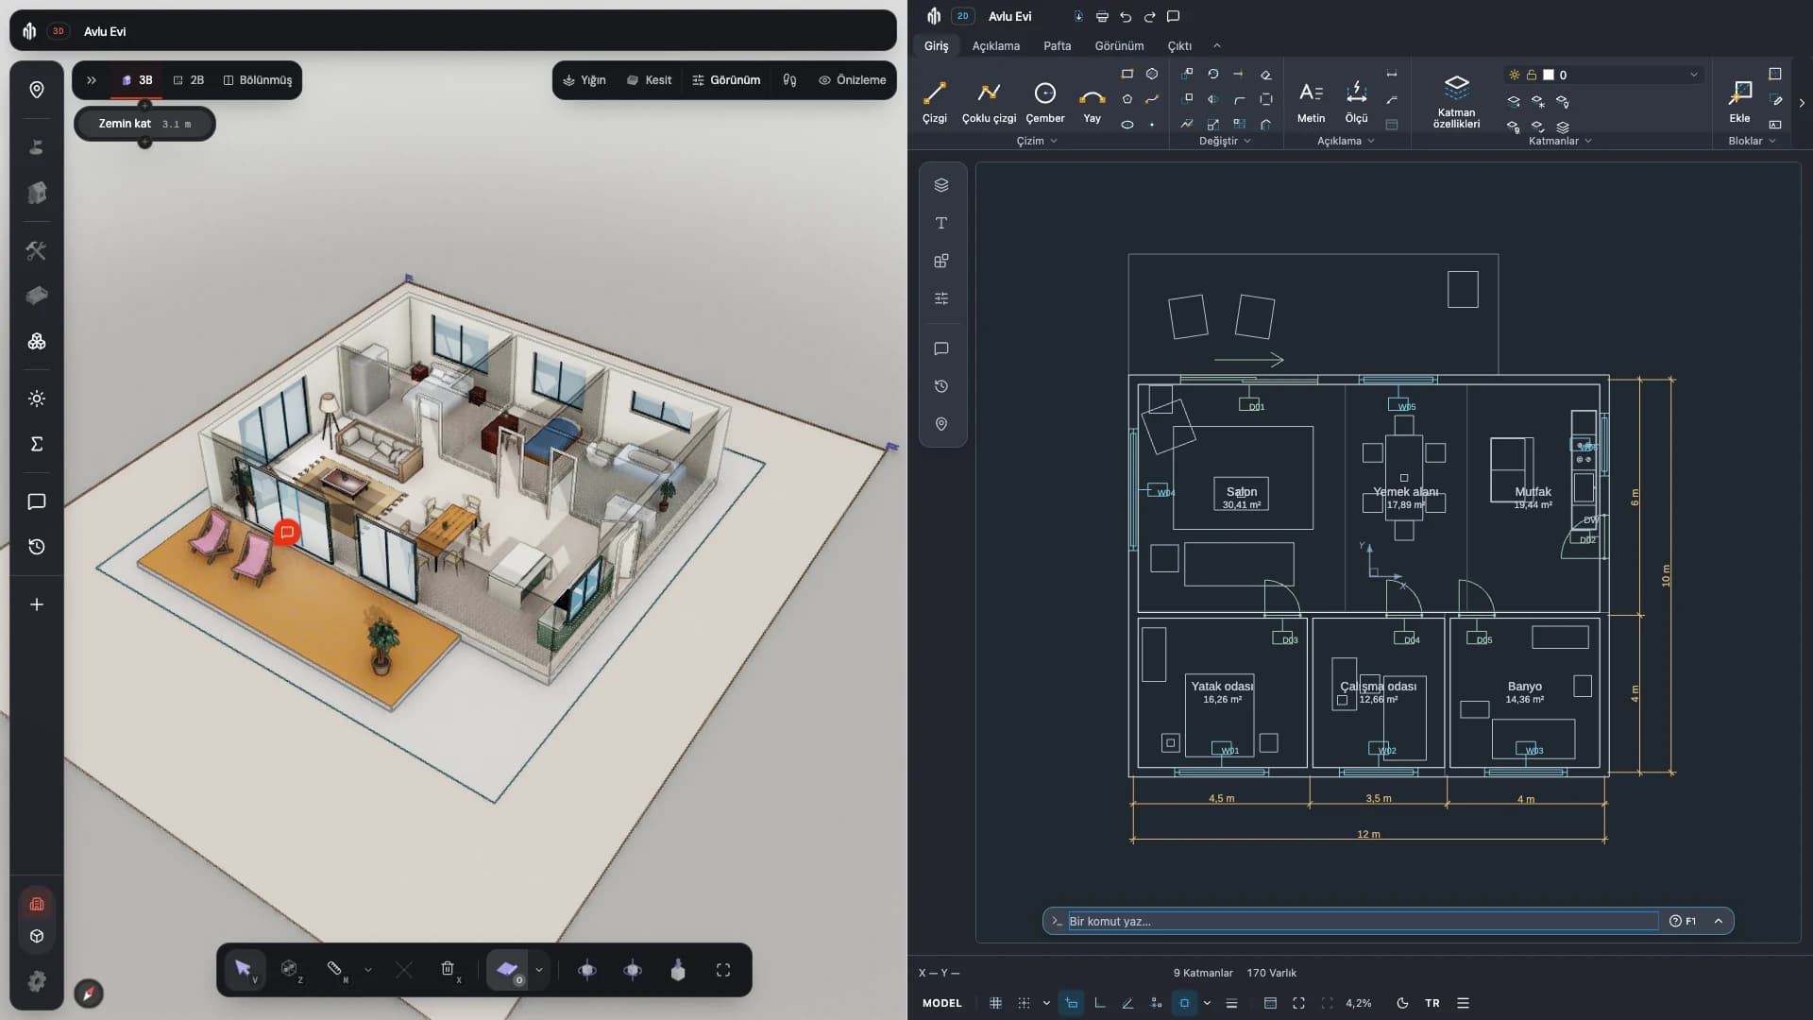Toggle ortho mode in status bar
This screenshot has height=1020, width=1813.
[x=1099, y=1003]
